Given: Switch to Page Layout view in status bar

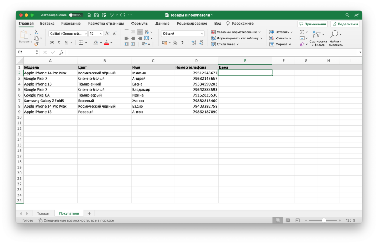Looking at the screenshot, I should (x=288, y=220).
